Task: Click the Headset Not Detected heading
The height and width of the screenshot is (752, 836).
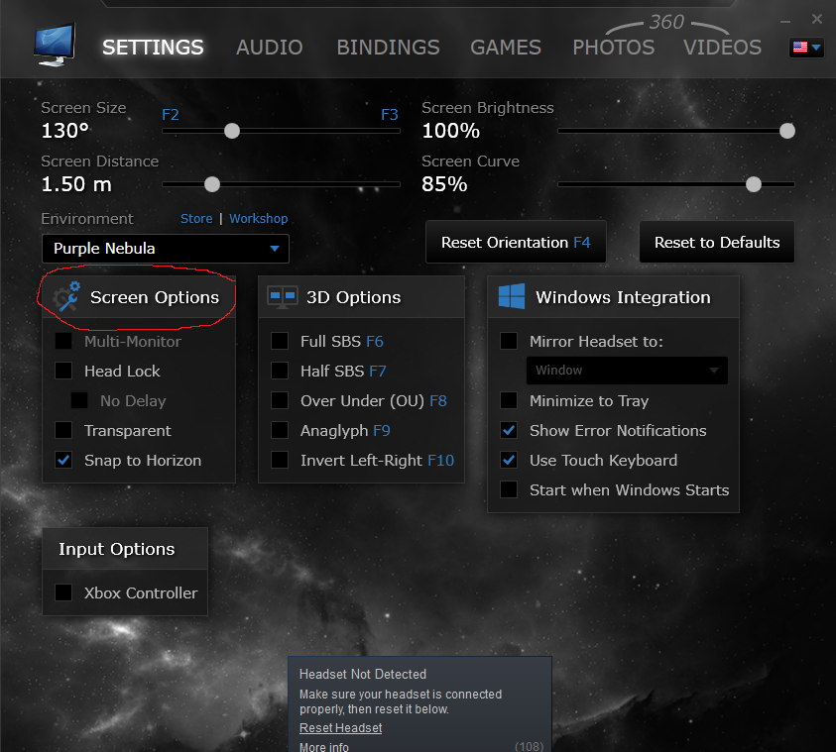Action: point(363,675)
